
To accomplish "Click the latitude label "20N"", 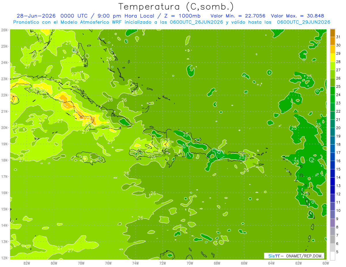I will pyautogui.click(x=4, y=128).
